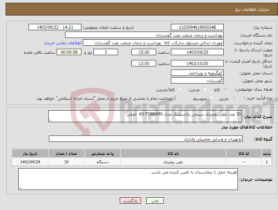Click the نام کالا column header
The image size is (278, 210).
[173, 153]
